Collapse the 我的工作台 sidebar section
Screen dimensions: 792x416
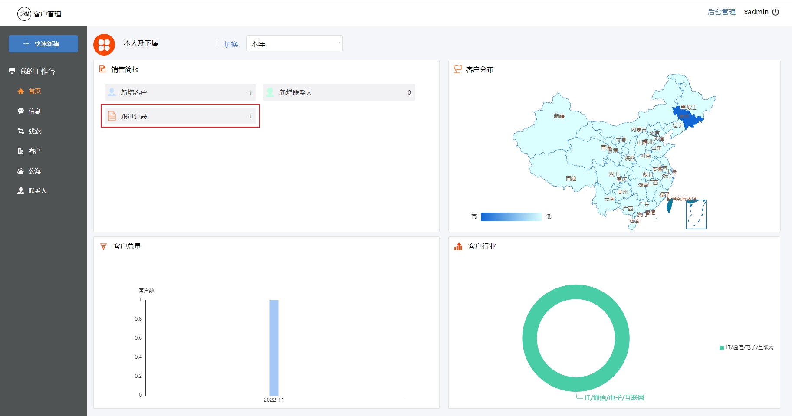[x=37, y=71]
